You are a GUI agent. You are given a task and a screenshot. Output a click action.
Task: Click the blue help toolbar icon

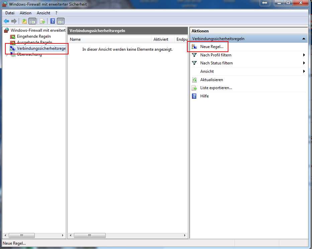53,21
